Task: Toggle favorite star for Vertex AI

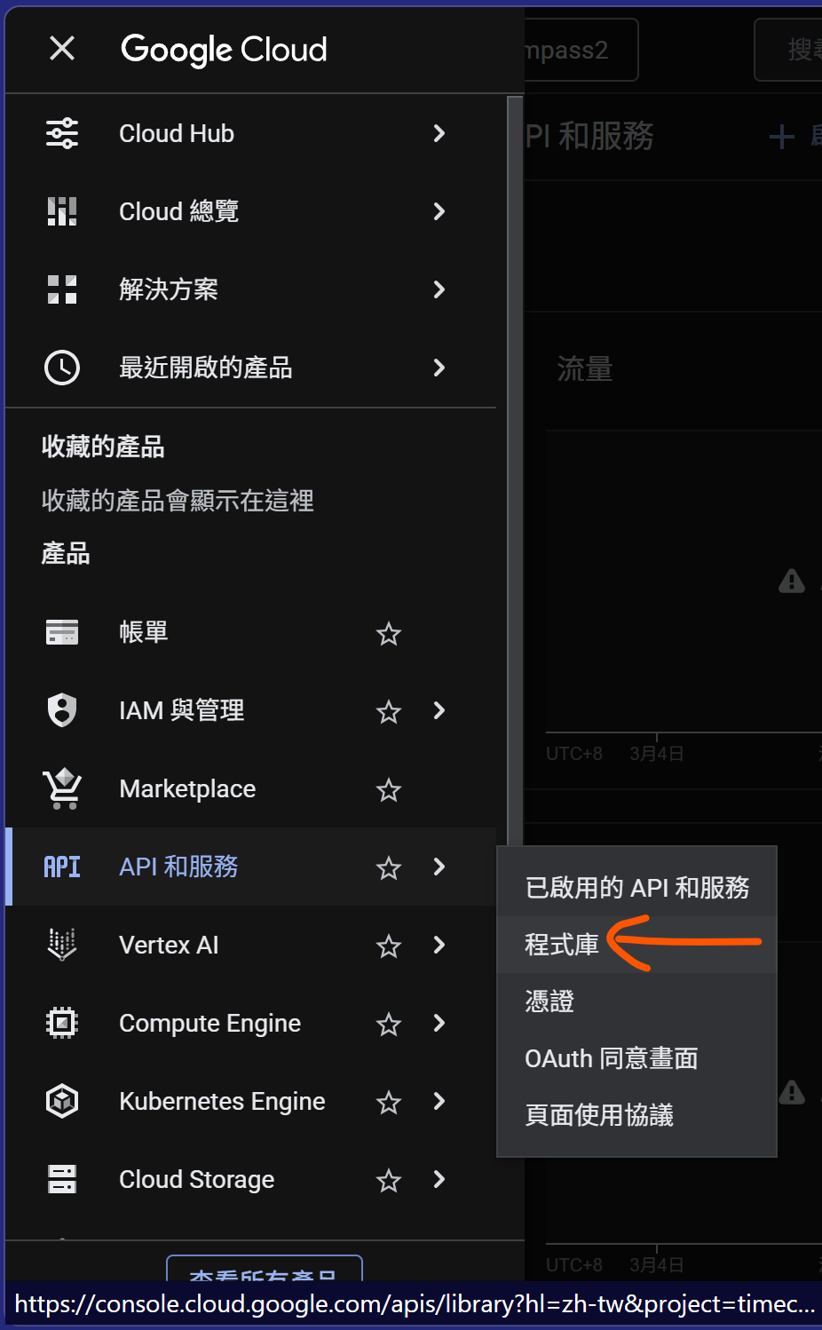Action: click(x=389, y=946)
